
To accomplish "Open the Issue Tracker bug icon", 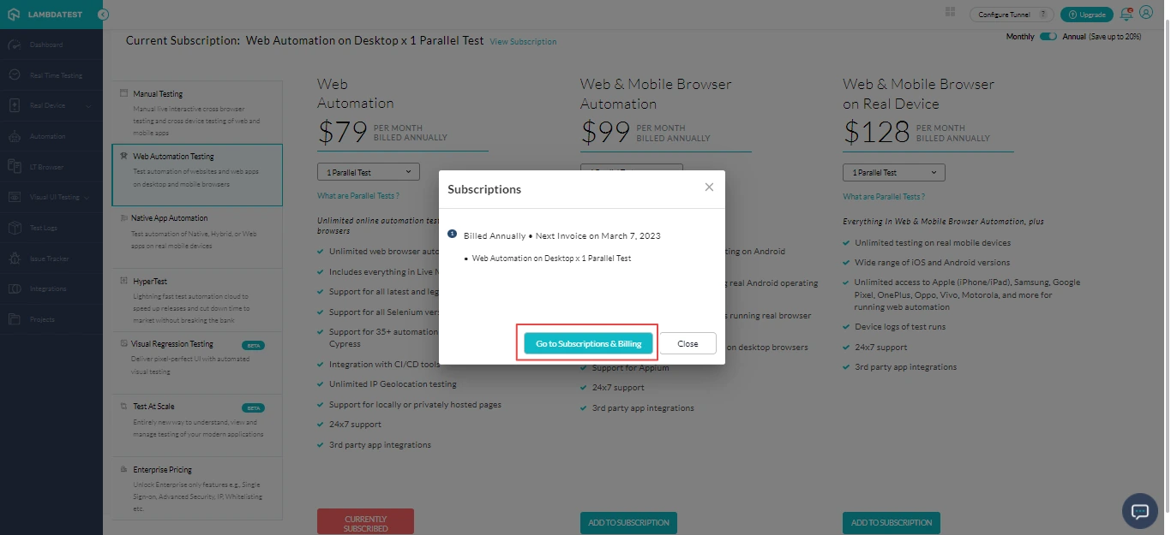I will pos(15,259).
